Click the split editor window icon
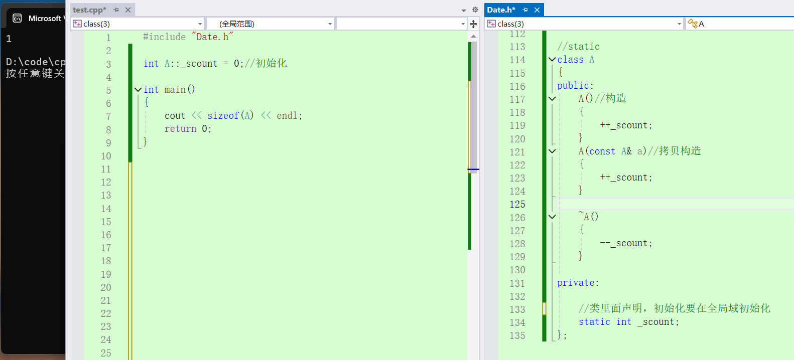This screenshot has width=794, height=360. click(473, 24)
